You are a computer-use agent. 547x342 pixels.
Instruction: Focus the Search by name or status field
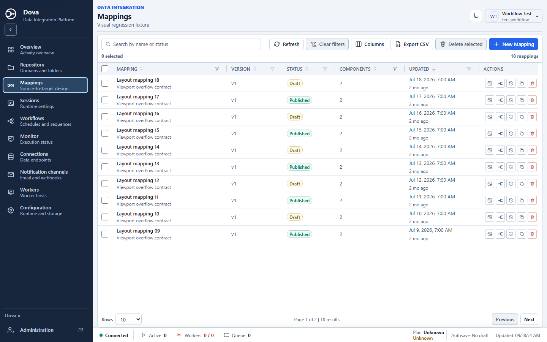tap(181, 44)
